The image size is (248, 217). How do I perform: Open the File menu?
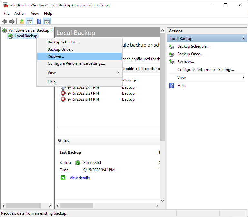coord(6,14)
